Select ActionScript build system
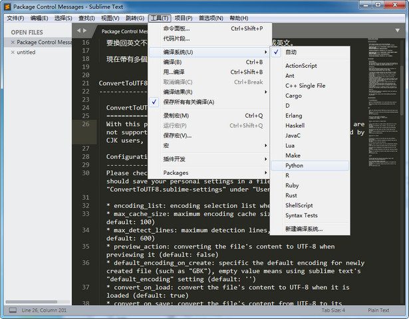The image size is (409, 319). pos(310,66)
